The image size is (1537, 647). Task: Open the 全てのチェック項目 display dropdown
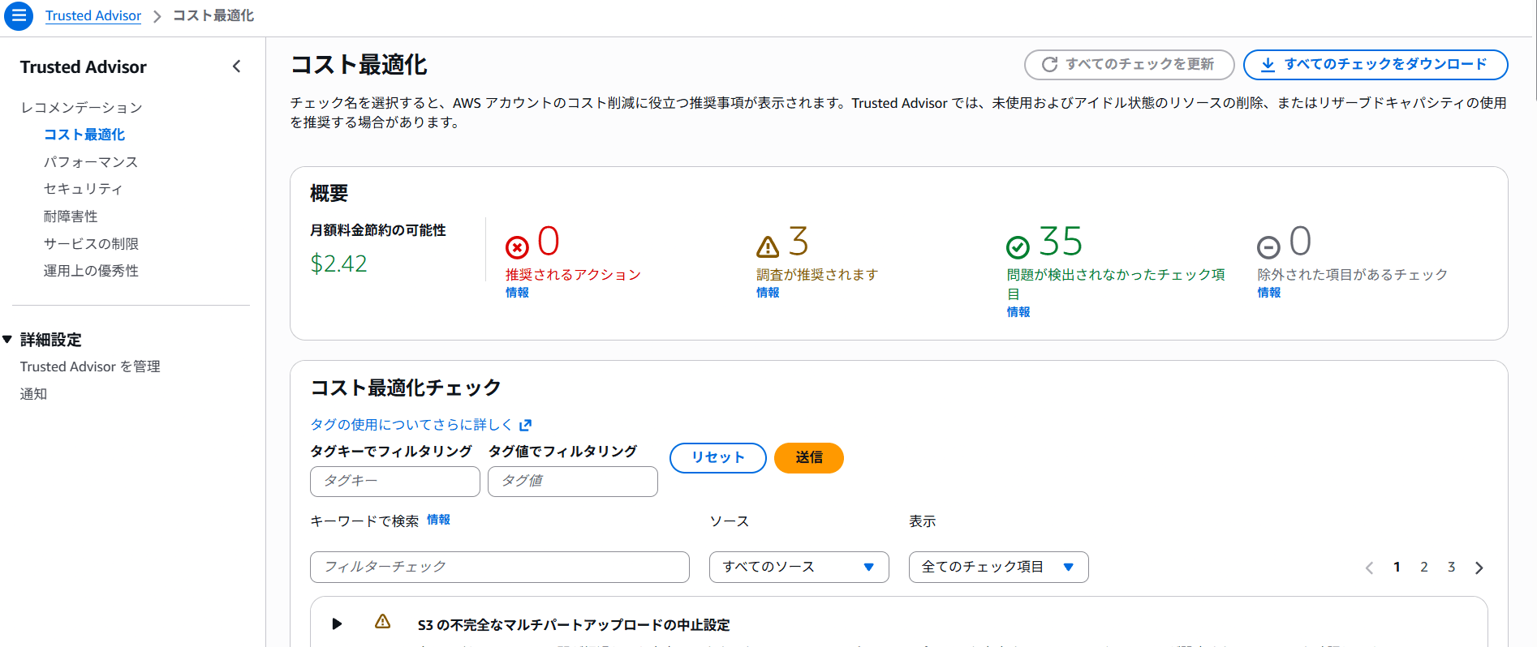(999, 567)
